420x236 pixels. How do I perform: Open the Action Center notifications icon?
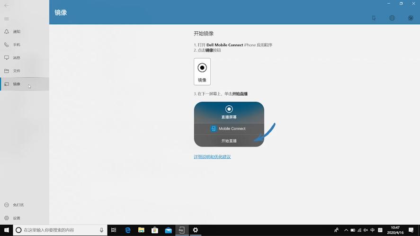(x=411, y=230)
